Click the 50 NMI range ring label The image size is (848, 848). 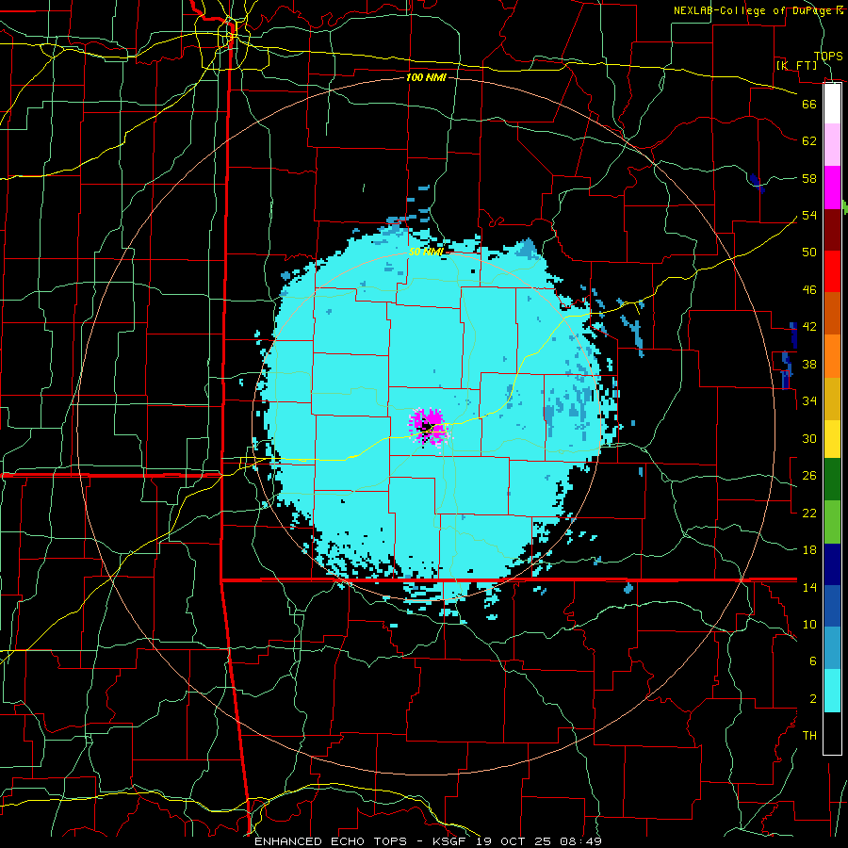click(426, 252)
